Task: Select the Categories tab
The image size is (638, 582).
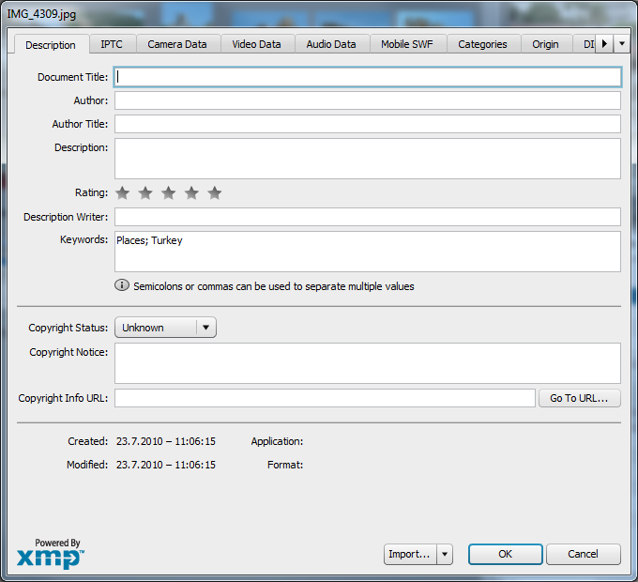Action: pos(482,44)
